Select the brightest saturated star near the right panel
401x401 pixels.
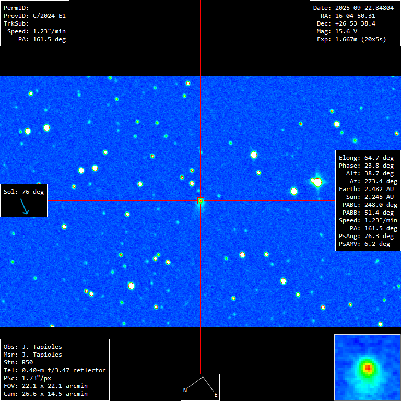click(x=316, y=182)
